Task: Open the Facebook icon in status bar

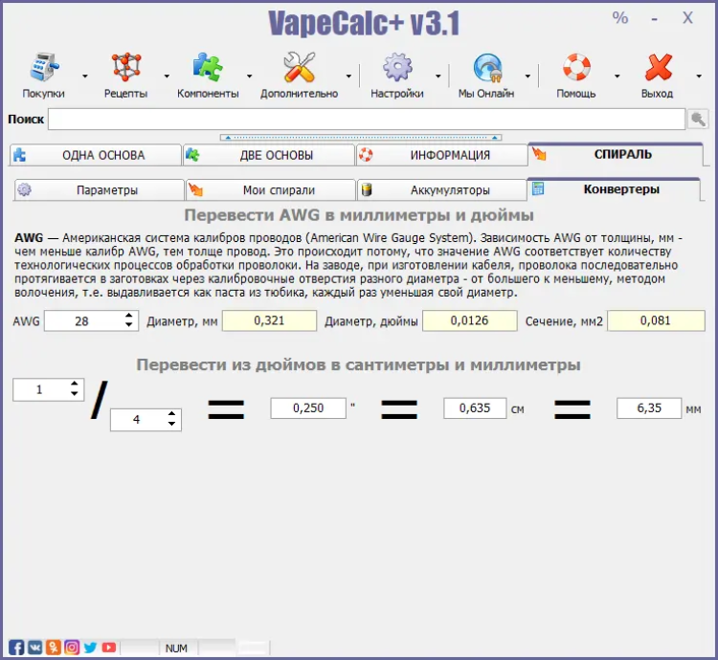Action: 16,648
